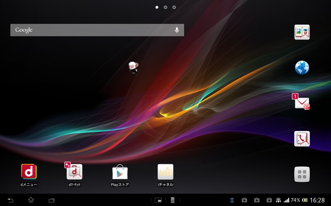Viewport: 331px width, 206px height.
Task: Open the small apps window icon
Action: tap(158, 200)
